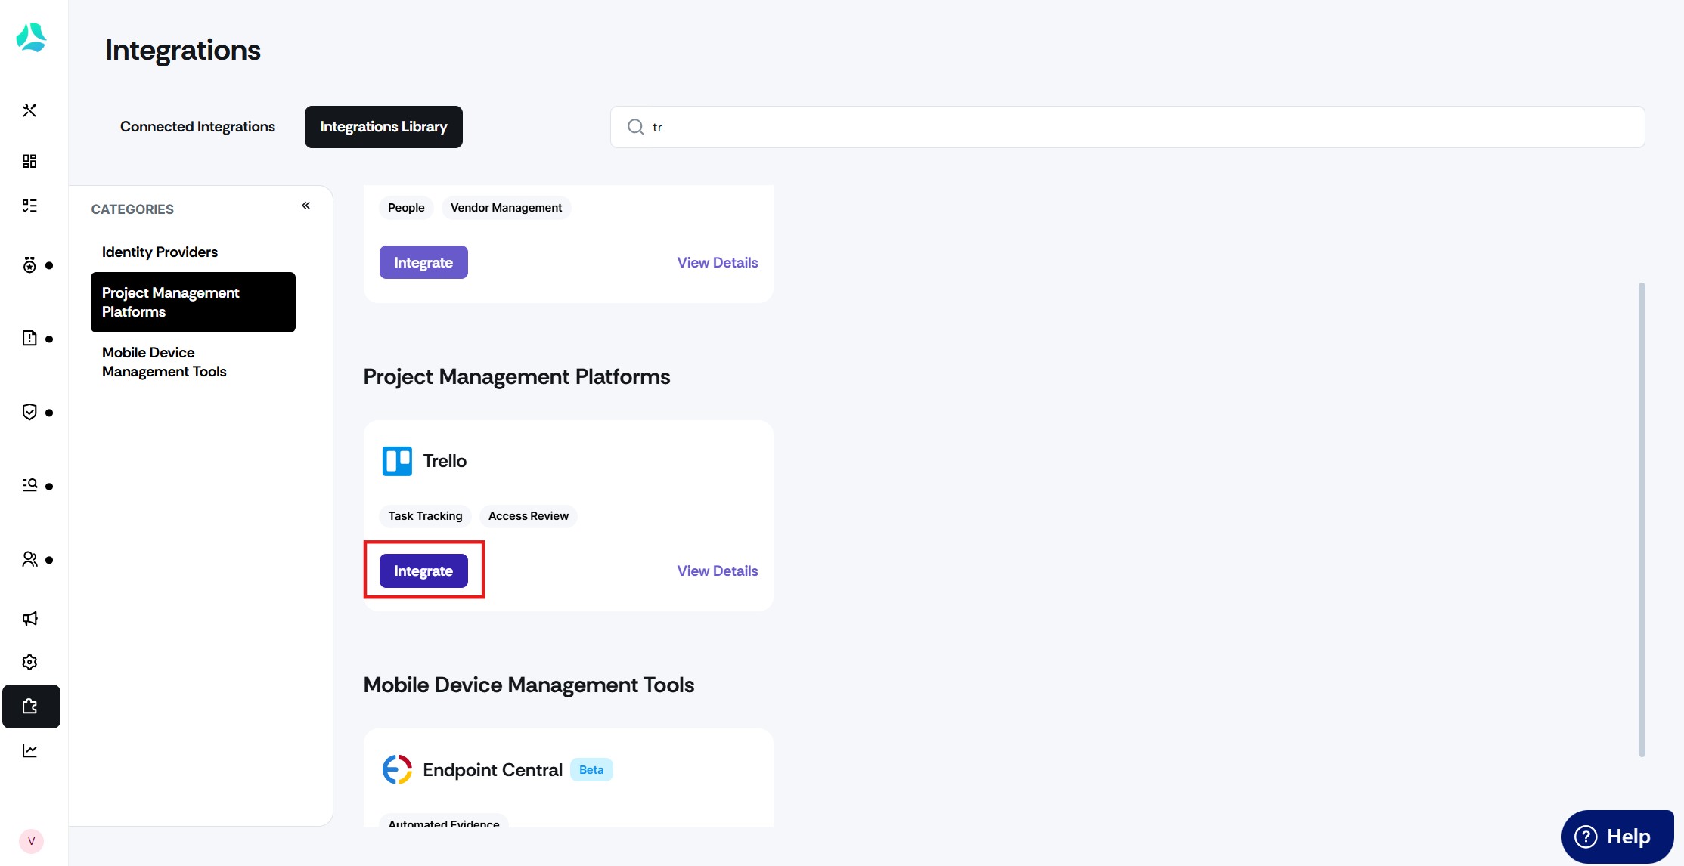Click the Endpoint Central logo icon

click(397, 769)
